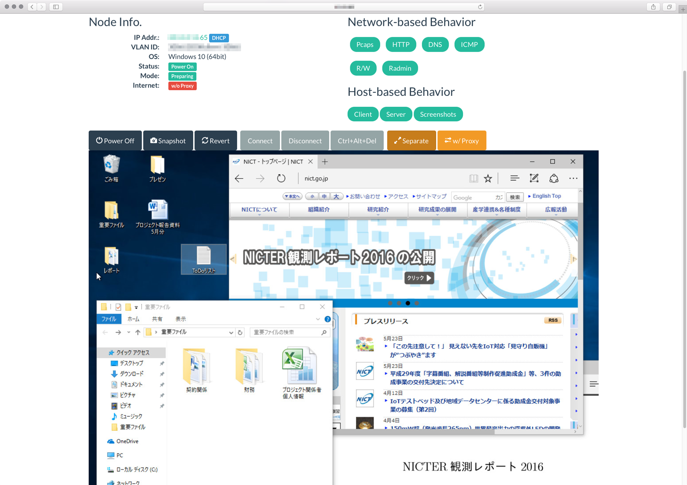Open the 研究成果の展開 navigation item
This screenshot has width=687, height=485.
click(437, 210)
